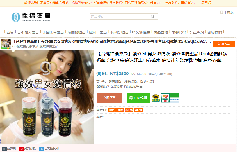The width and height of the screenshot is (237, 152).
Task: Click the cash on delivery 貨到付款 icon
Action: point(21,149)
